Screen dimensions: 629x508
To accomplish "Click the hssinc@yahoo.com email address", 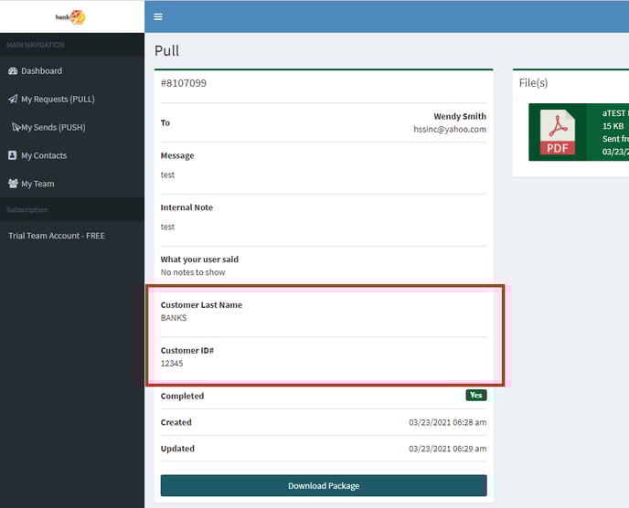I will click(x=450, y=130).
